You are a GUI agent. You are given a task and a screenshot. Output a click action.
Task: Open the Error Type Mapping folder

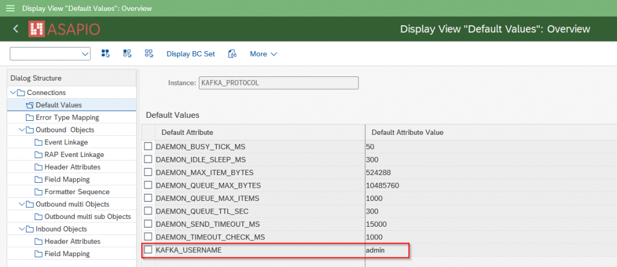pyautogui.click(x=67, y=117)
